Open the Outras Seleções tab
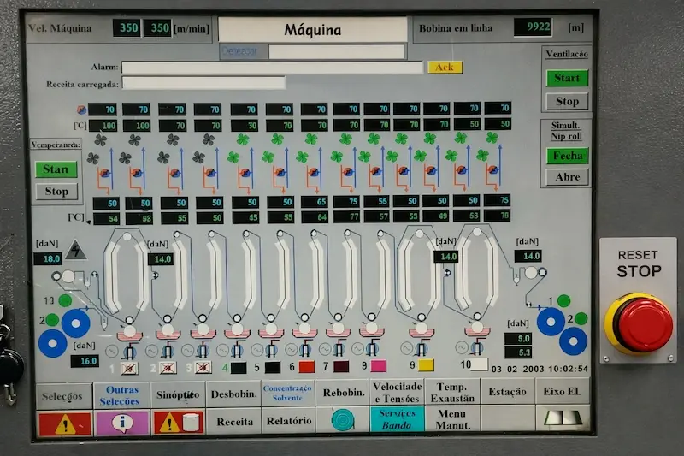684x456 pixels. tap(121, 395)
